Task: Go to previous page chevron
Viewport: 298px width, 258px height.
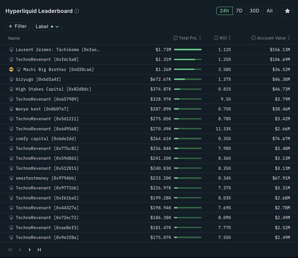Action: point(20,250)
